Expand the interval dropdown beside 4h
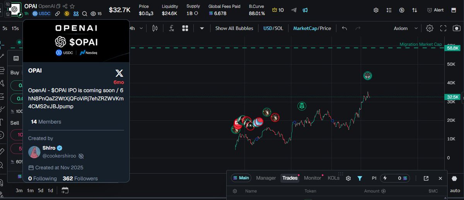 [141, 28]
